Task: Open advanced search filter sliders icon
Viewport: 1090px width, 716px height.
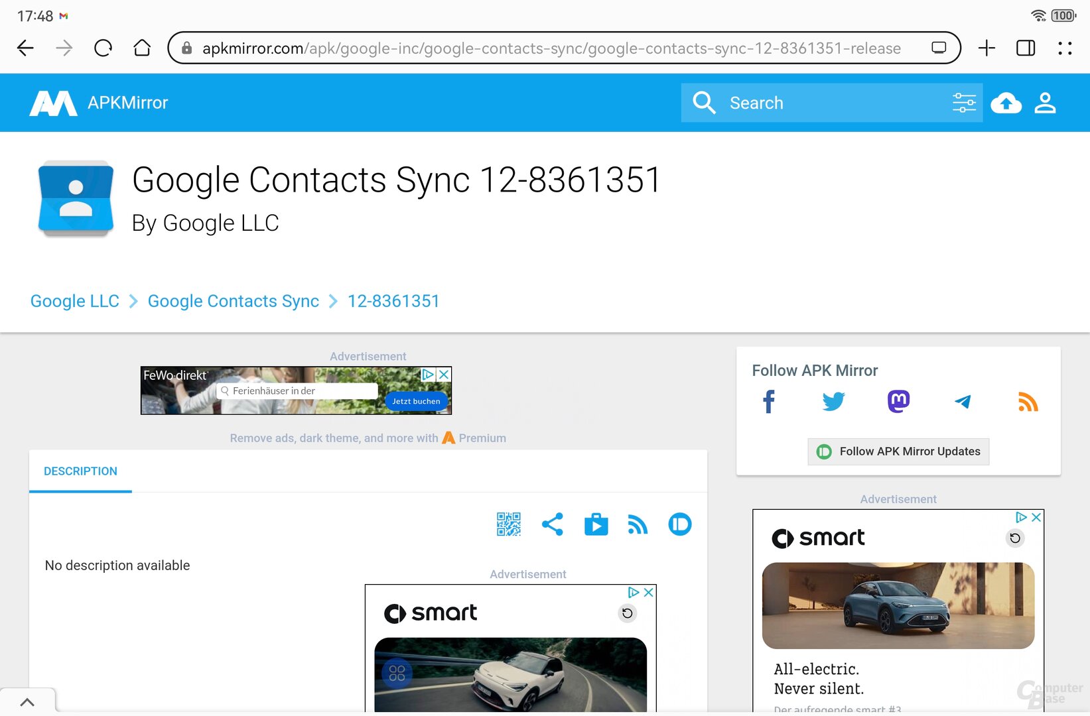Action: tap(964, 103)
